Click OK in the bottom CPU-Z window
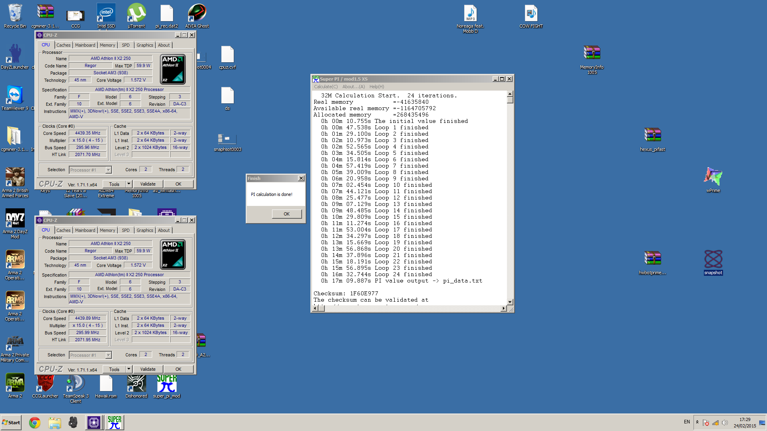The width and height of the screenshot is (767, 431). point(179,369)
